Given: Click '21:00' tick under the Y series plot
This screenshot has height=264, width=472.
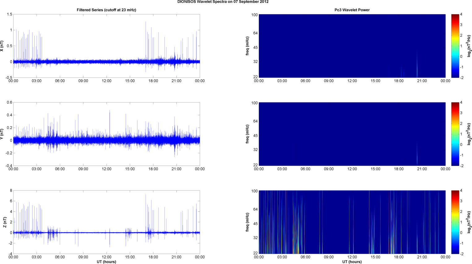Looking at the screenshot, I should 176,169.
